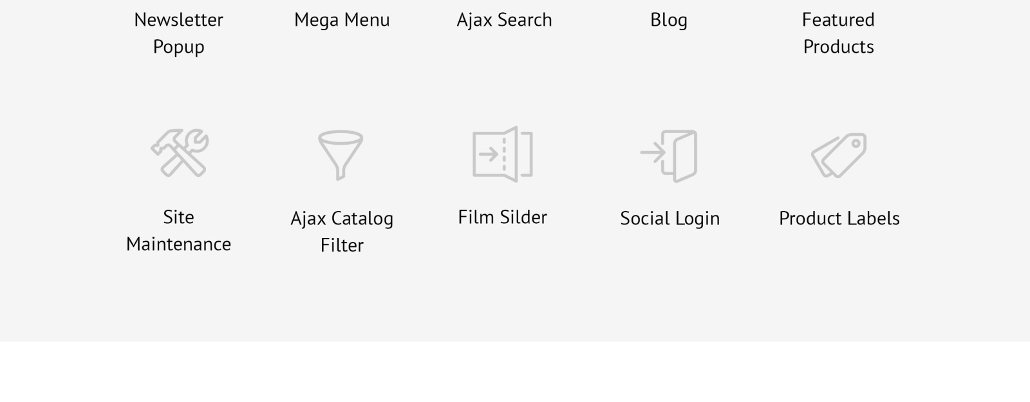Click the Featured Products feature text

[838, 32]
